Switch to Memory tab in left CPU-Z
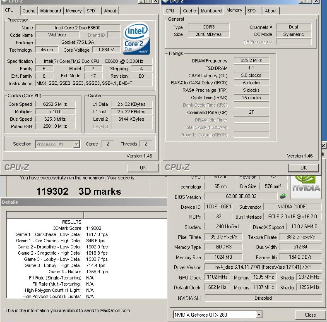 [74, 11]
